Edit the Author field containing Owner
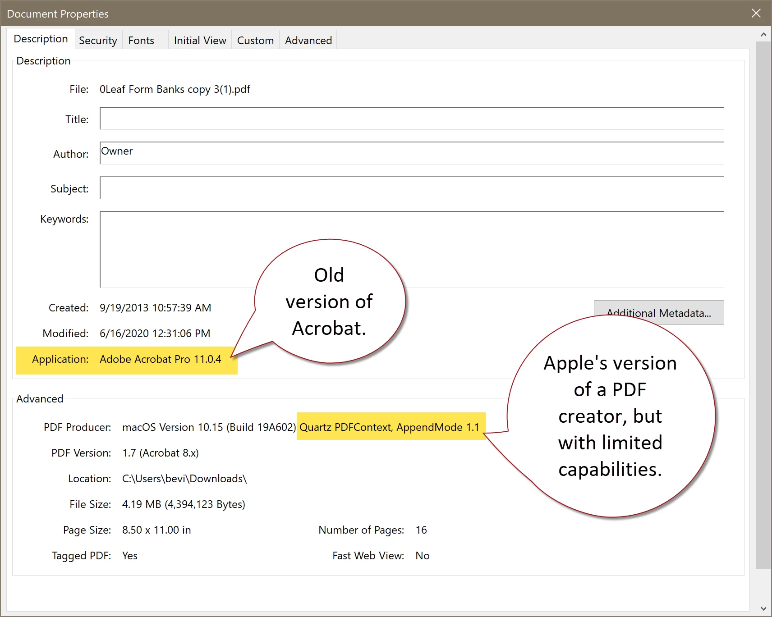Viewport: 772px width, 617px height. (412, 153)
